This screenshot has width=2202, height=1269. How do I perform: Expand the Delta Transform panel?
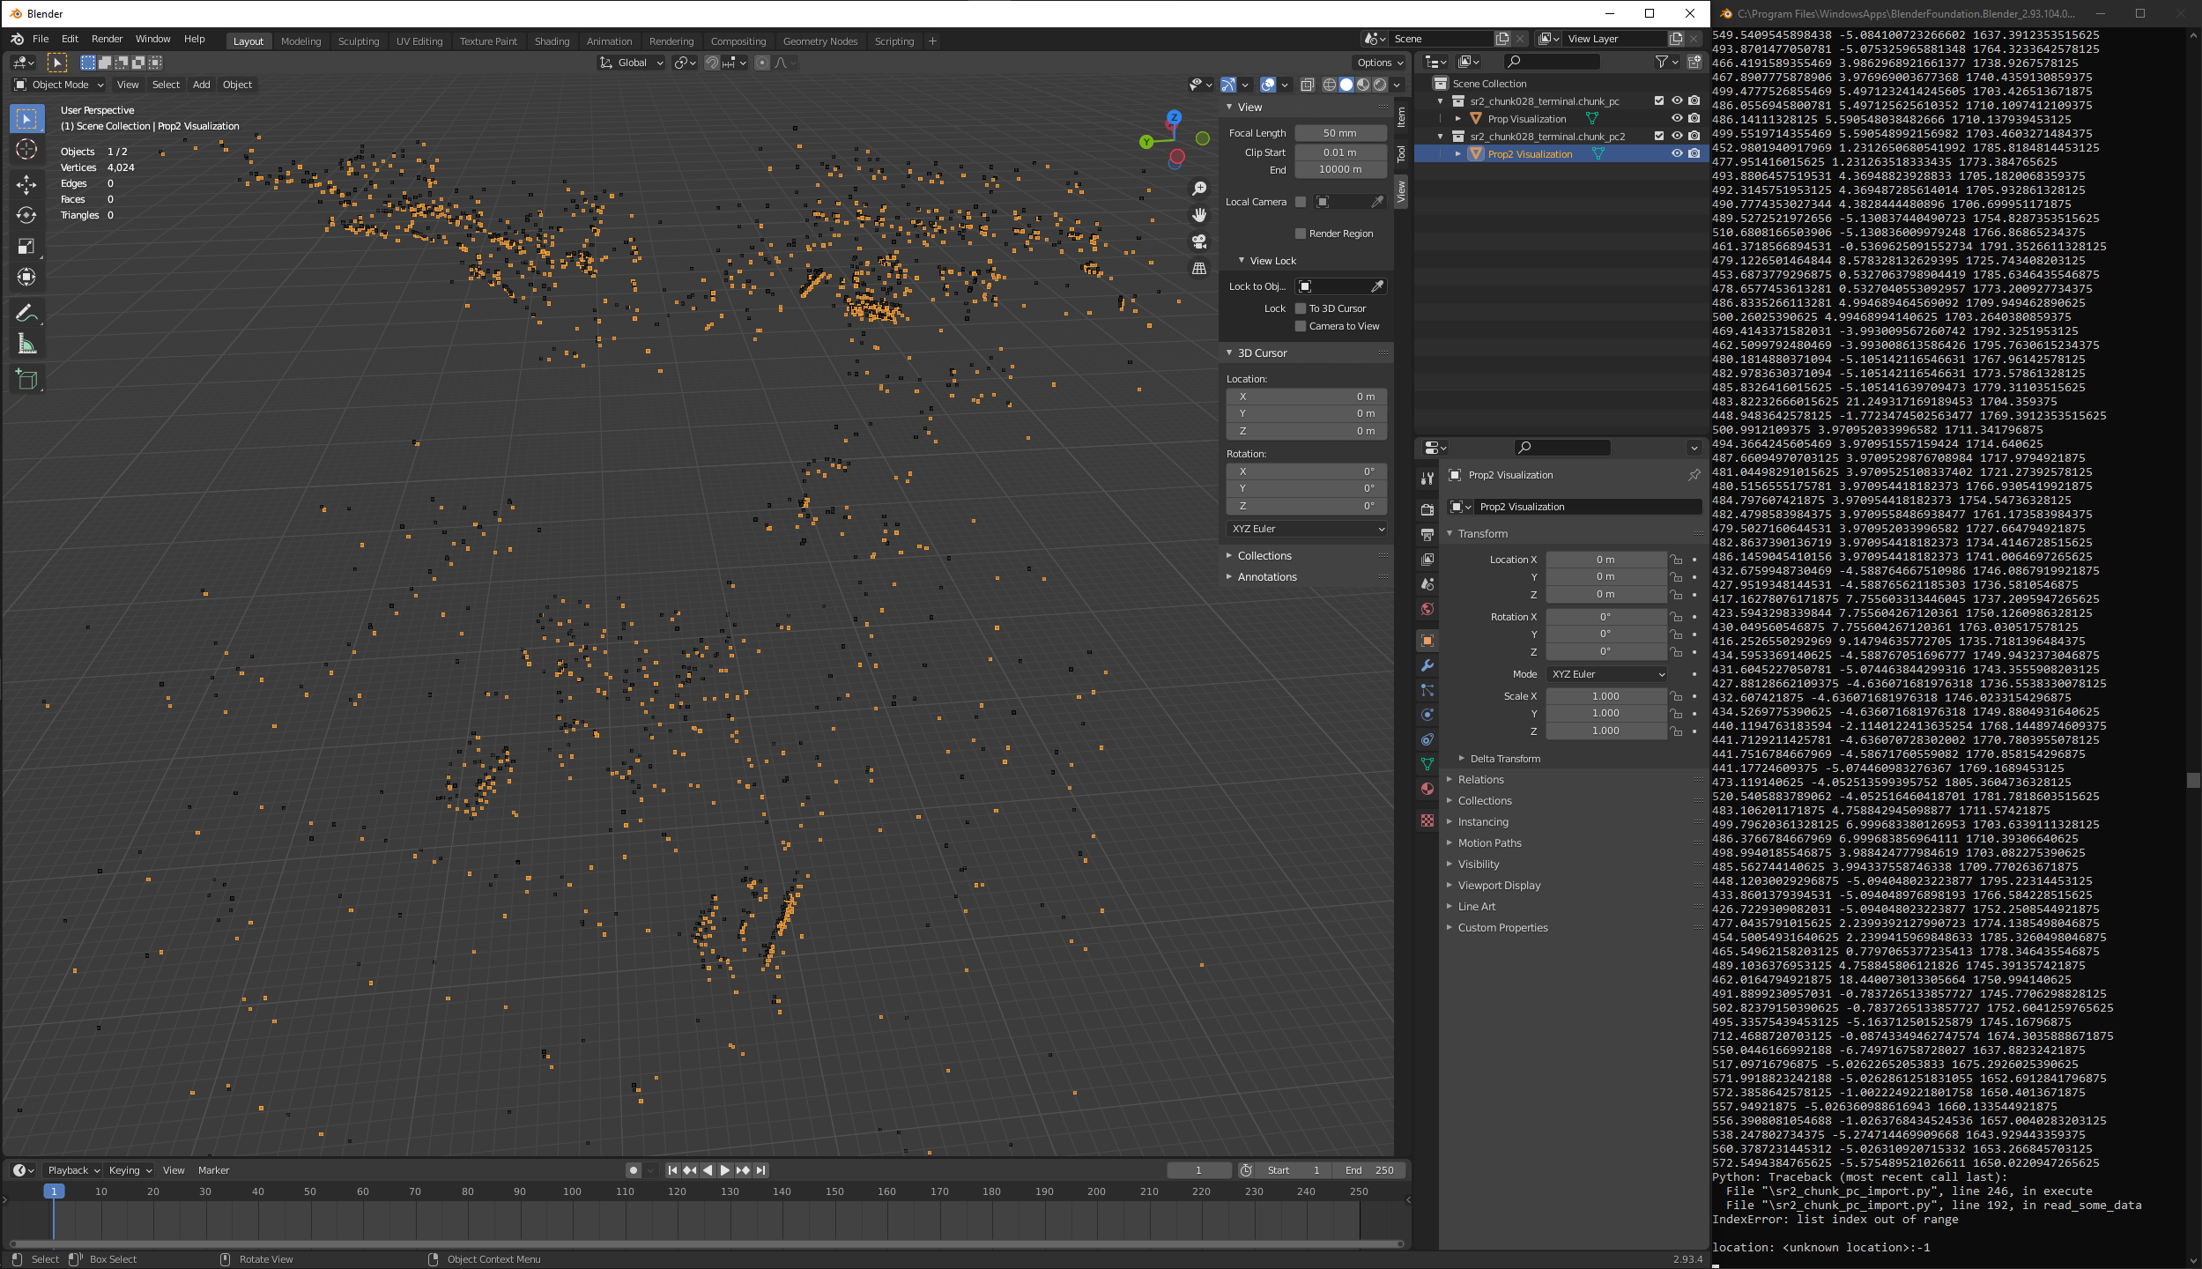pos(1504,759)
